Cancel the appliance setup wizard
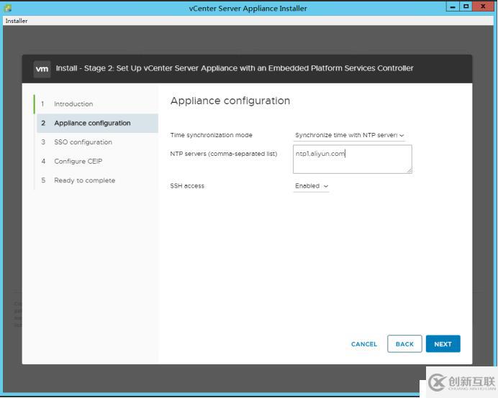Viewport: 498px width, 398px height. pos(364,344)
